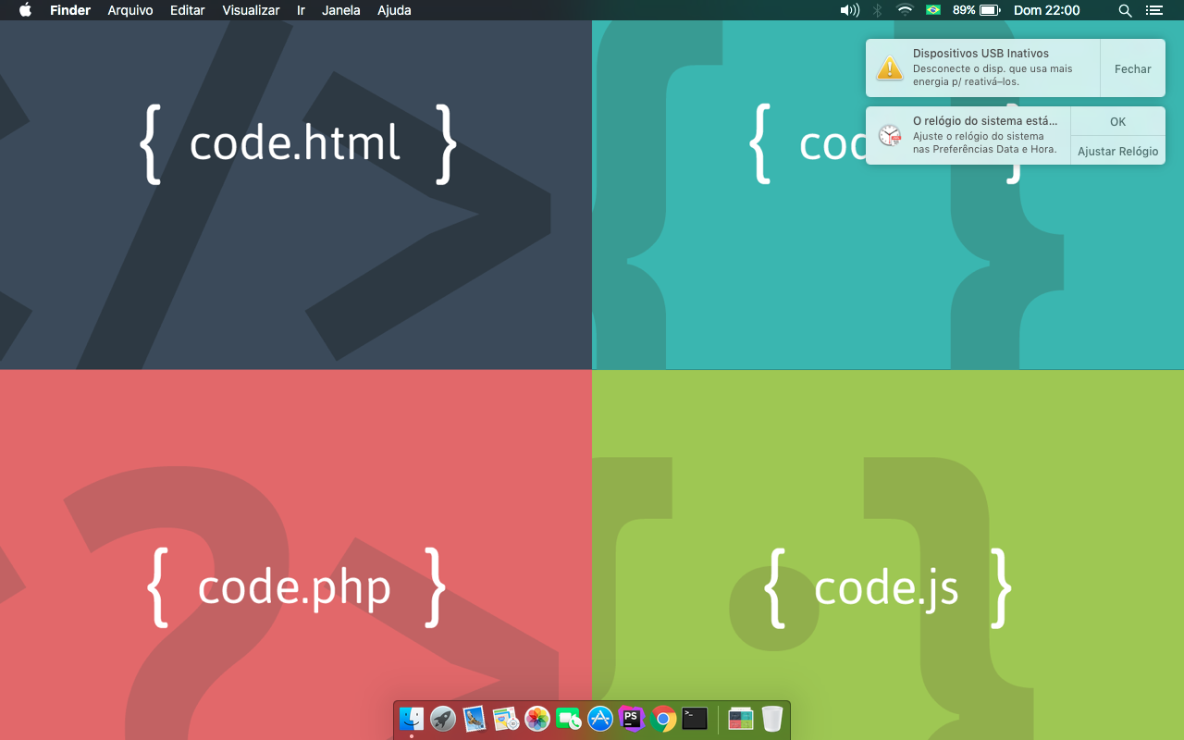The image size is (1184, 740).
Task: Open the Brazilian flag input source menu
Action: coord(933,10)
